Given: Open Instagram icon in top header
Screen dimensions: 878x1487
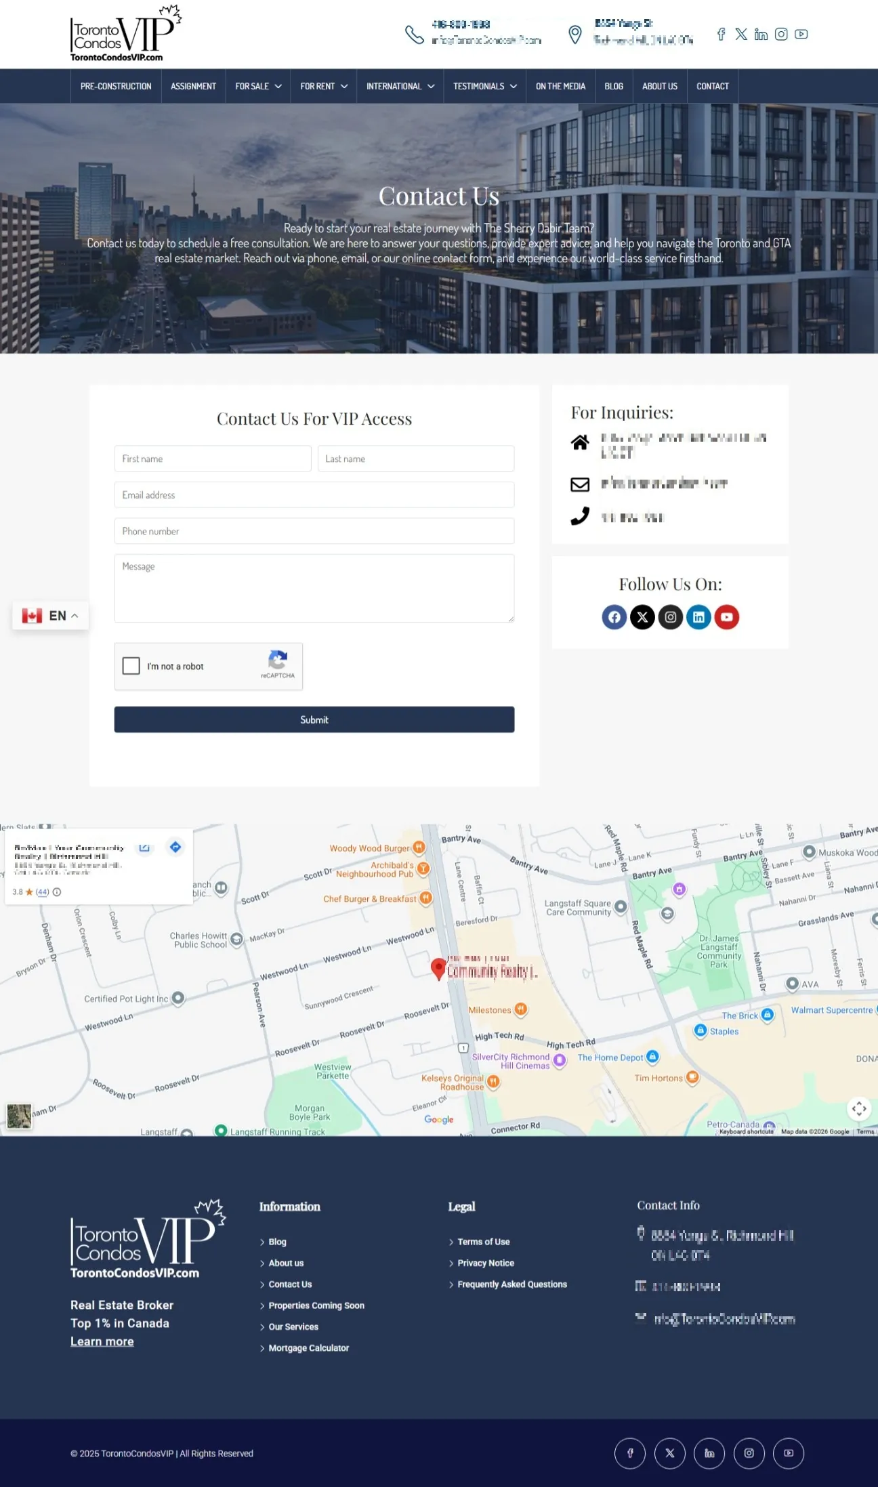Looking at the screenshot, I should (781, 34).
